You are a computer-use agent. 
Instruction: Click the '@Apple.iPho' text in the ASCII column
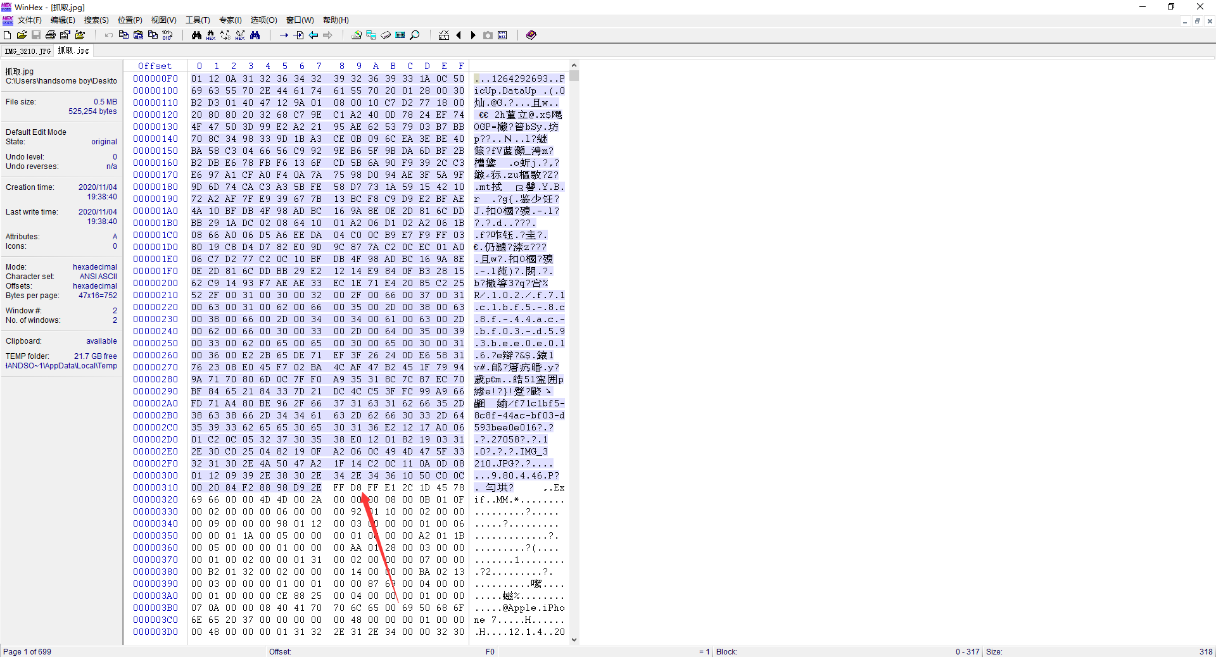[533, 608]
